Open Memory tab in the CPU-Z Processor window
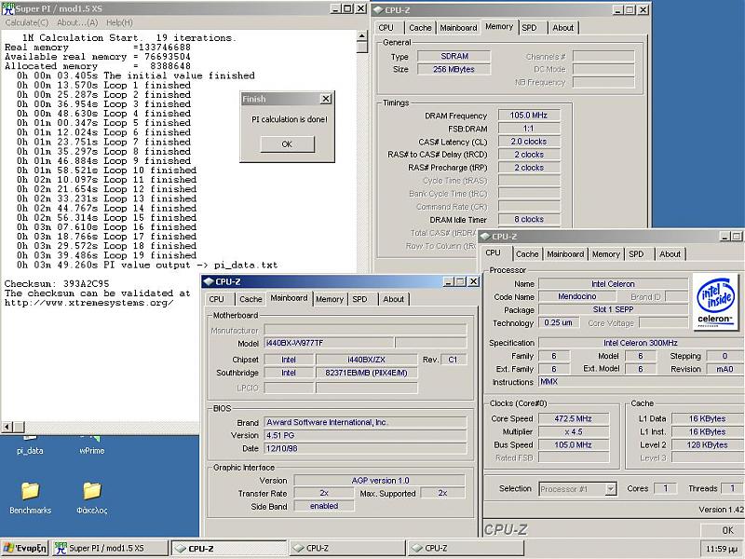 pos(606,254)
